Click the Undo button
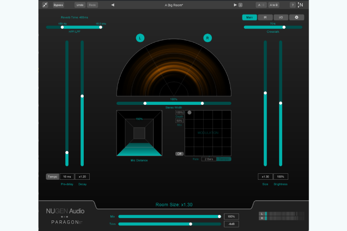347x231 pixels. point(80,5)
